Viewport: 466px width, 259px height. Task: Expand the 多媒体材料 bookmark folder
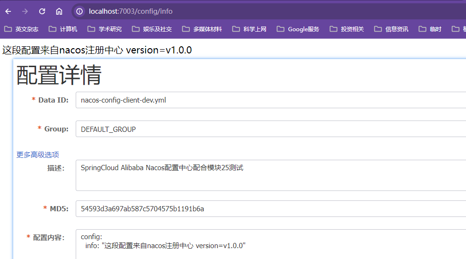pyautogui.click(x=202, y=29)
